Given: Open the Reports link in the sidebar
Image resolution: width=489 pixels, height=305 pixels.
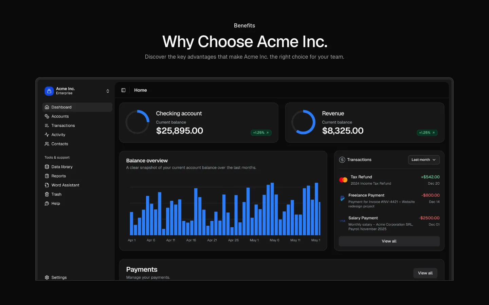Looking at the screenshot, I should pos(77,176).
